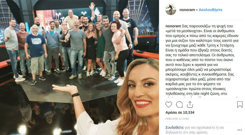The image size is (245, 135).
Task: Open the three-dot options menu
Action: point(240,130)
